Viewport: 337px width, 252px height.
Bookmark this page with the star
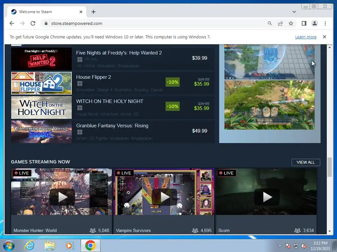point(291,23)
